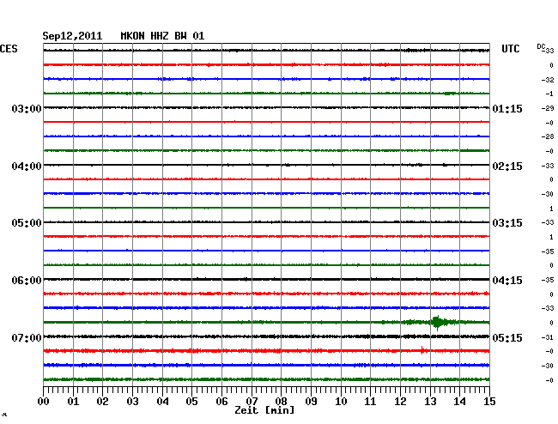Select the 06:00 local time label
558x424 pixels.
(27, 281)
